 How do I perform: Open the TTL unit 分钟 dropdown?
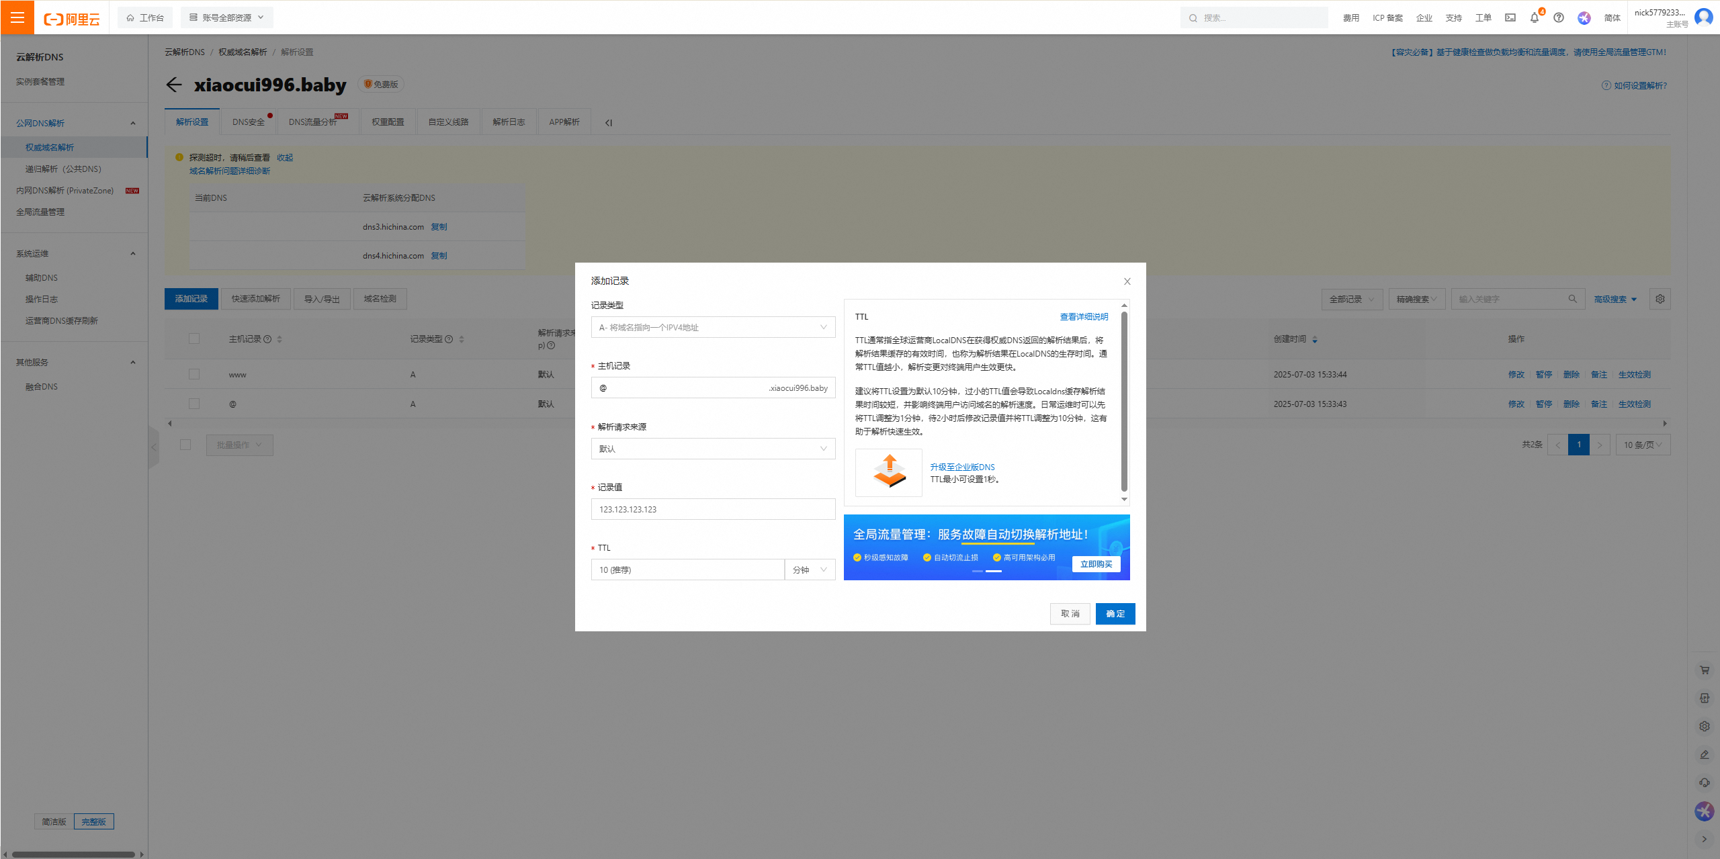tap(810, 570)
